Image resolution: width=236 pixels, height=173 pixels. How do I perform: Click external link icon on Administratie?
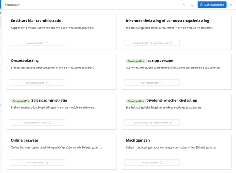click(46, 43)
